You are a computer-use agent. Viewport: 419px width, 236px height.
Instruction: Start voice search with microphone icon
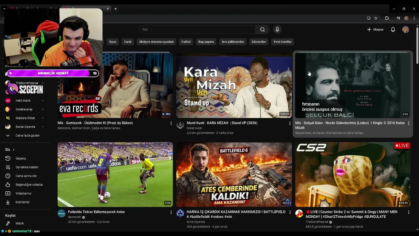pyautogui.click(x=277, y=29)
